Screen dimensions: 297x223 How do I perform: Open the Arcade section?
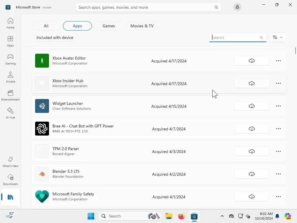[10, 77]
